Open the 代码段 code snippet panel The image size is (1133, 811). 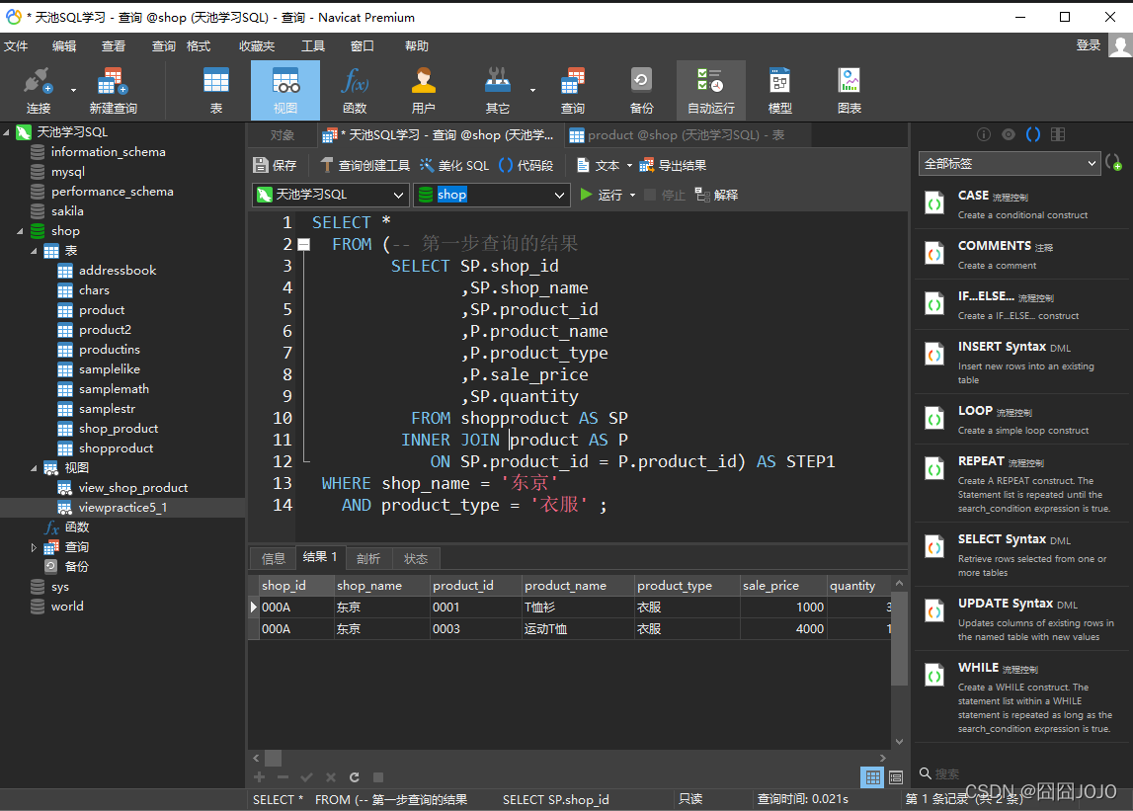pyautogui.click(x=526, y=166)
